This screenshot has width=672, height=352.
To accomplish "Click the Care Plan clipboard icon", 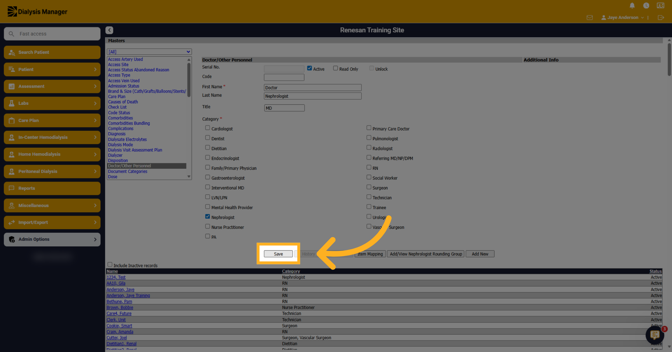I will pyautogui.click(x=11, y=120).
